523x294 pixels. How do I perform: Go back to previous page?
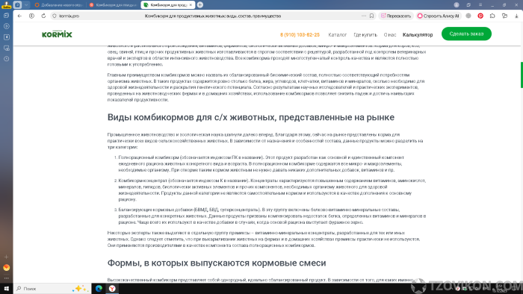click(x=19, y=16)
